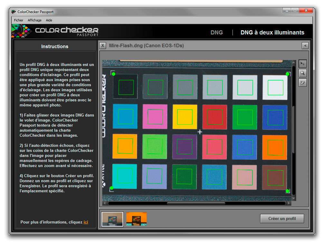Click the red color patch
Viewport: 322px width, 244px height.
(214, 117)
